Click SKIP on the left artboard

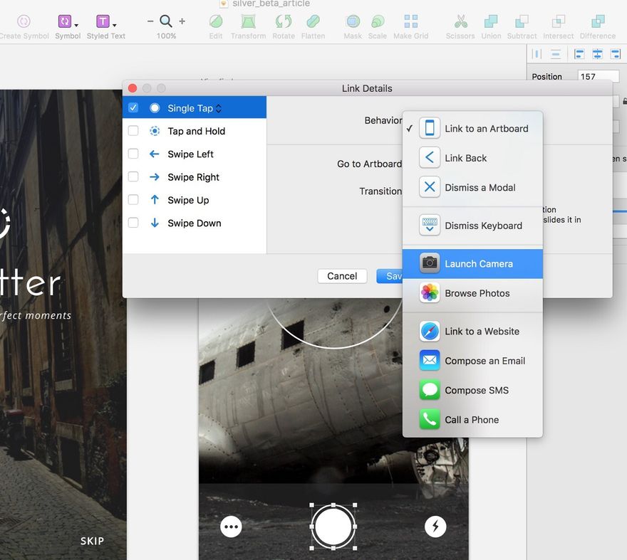click(x=92, y=541)
